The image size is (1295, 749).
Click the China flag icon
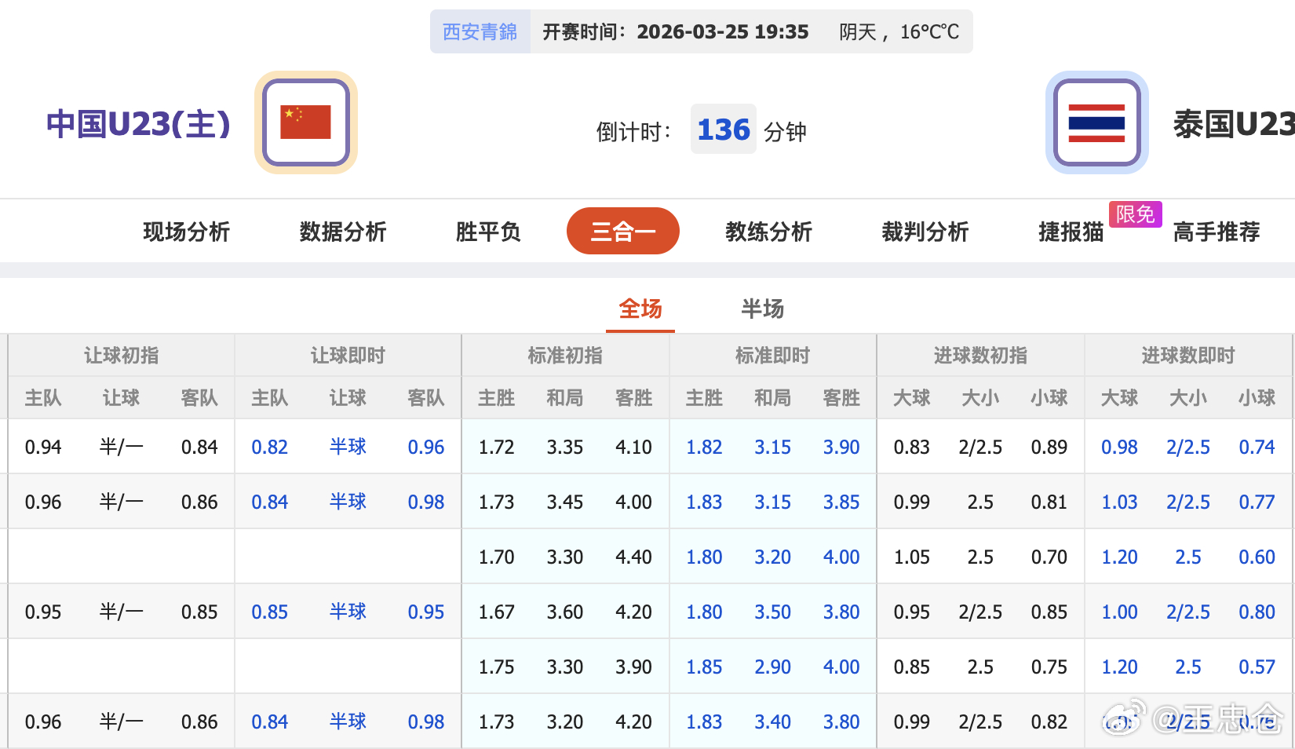[x=305, y=122]
